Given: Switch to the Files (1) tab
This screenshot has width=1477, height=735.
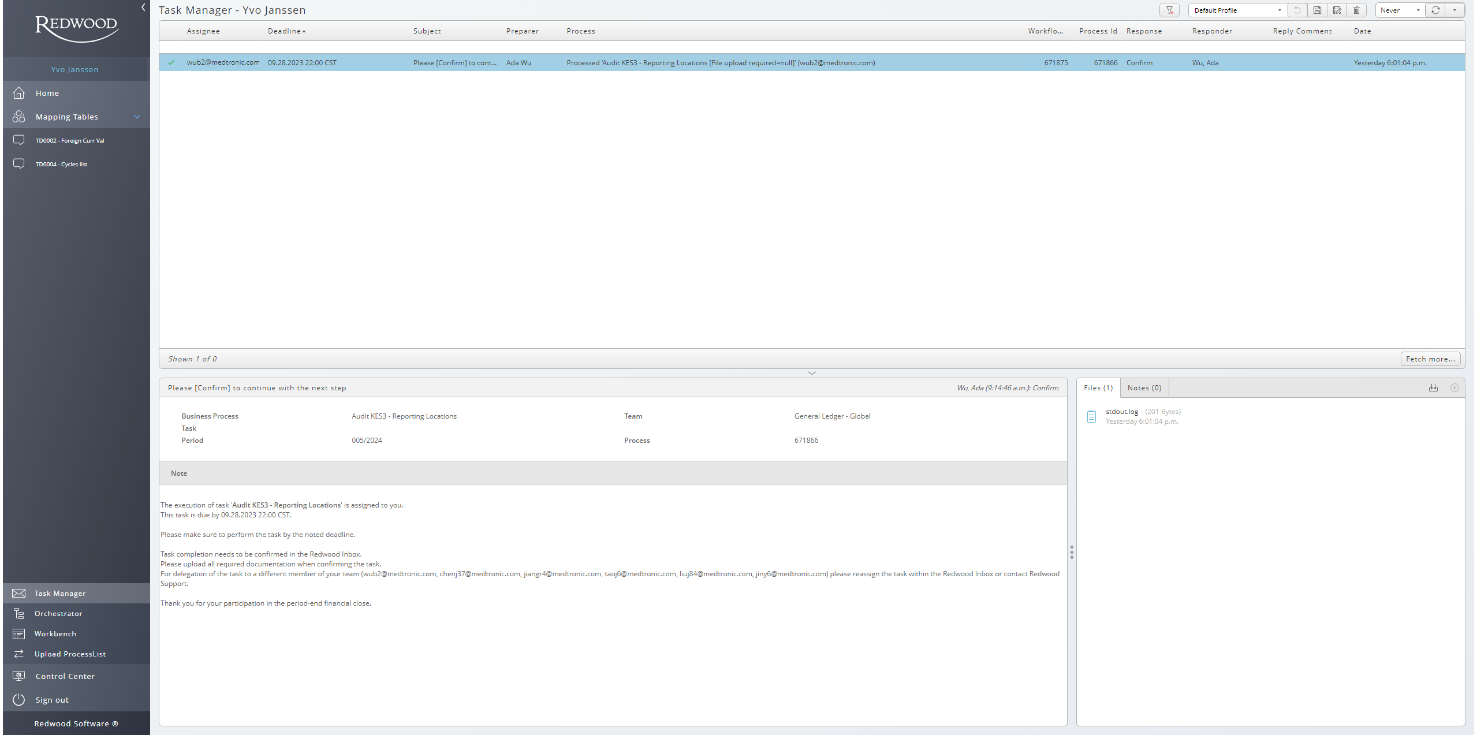Looking at the screenshot, I should click(x=1098, y=388).
